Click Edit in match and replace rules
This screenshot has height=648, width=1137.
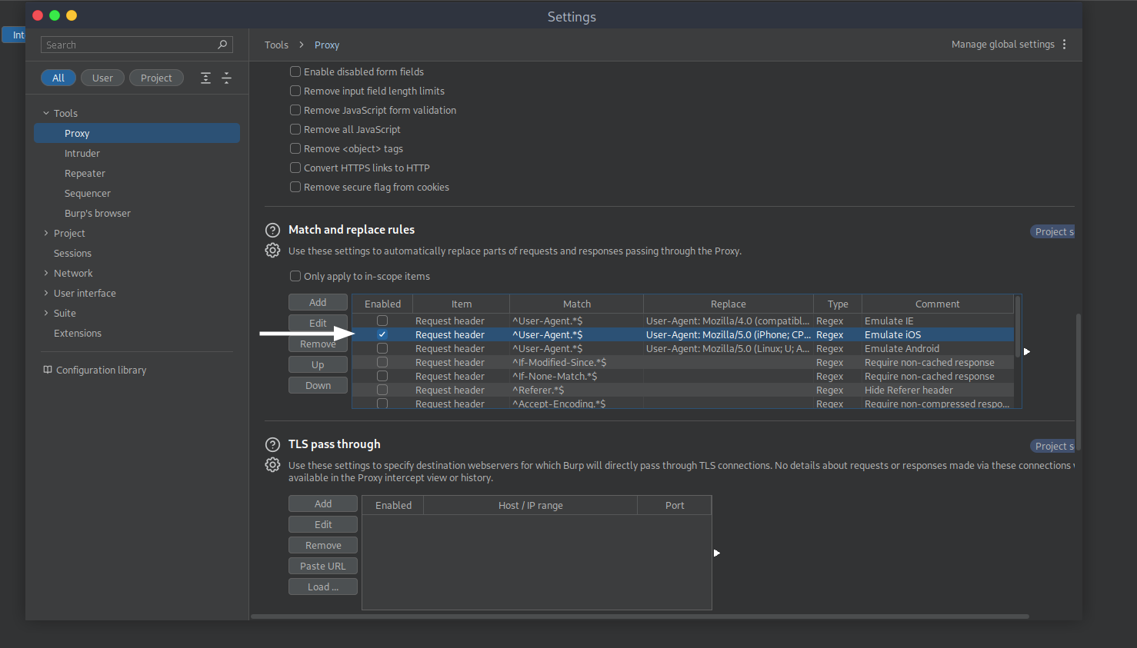pos(318,323)
